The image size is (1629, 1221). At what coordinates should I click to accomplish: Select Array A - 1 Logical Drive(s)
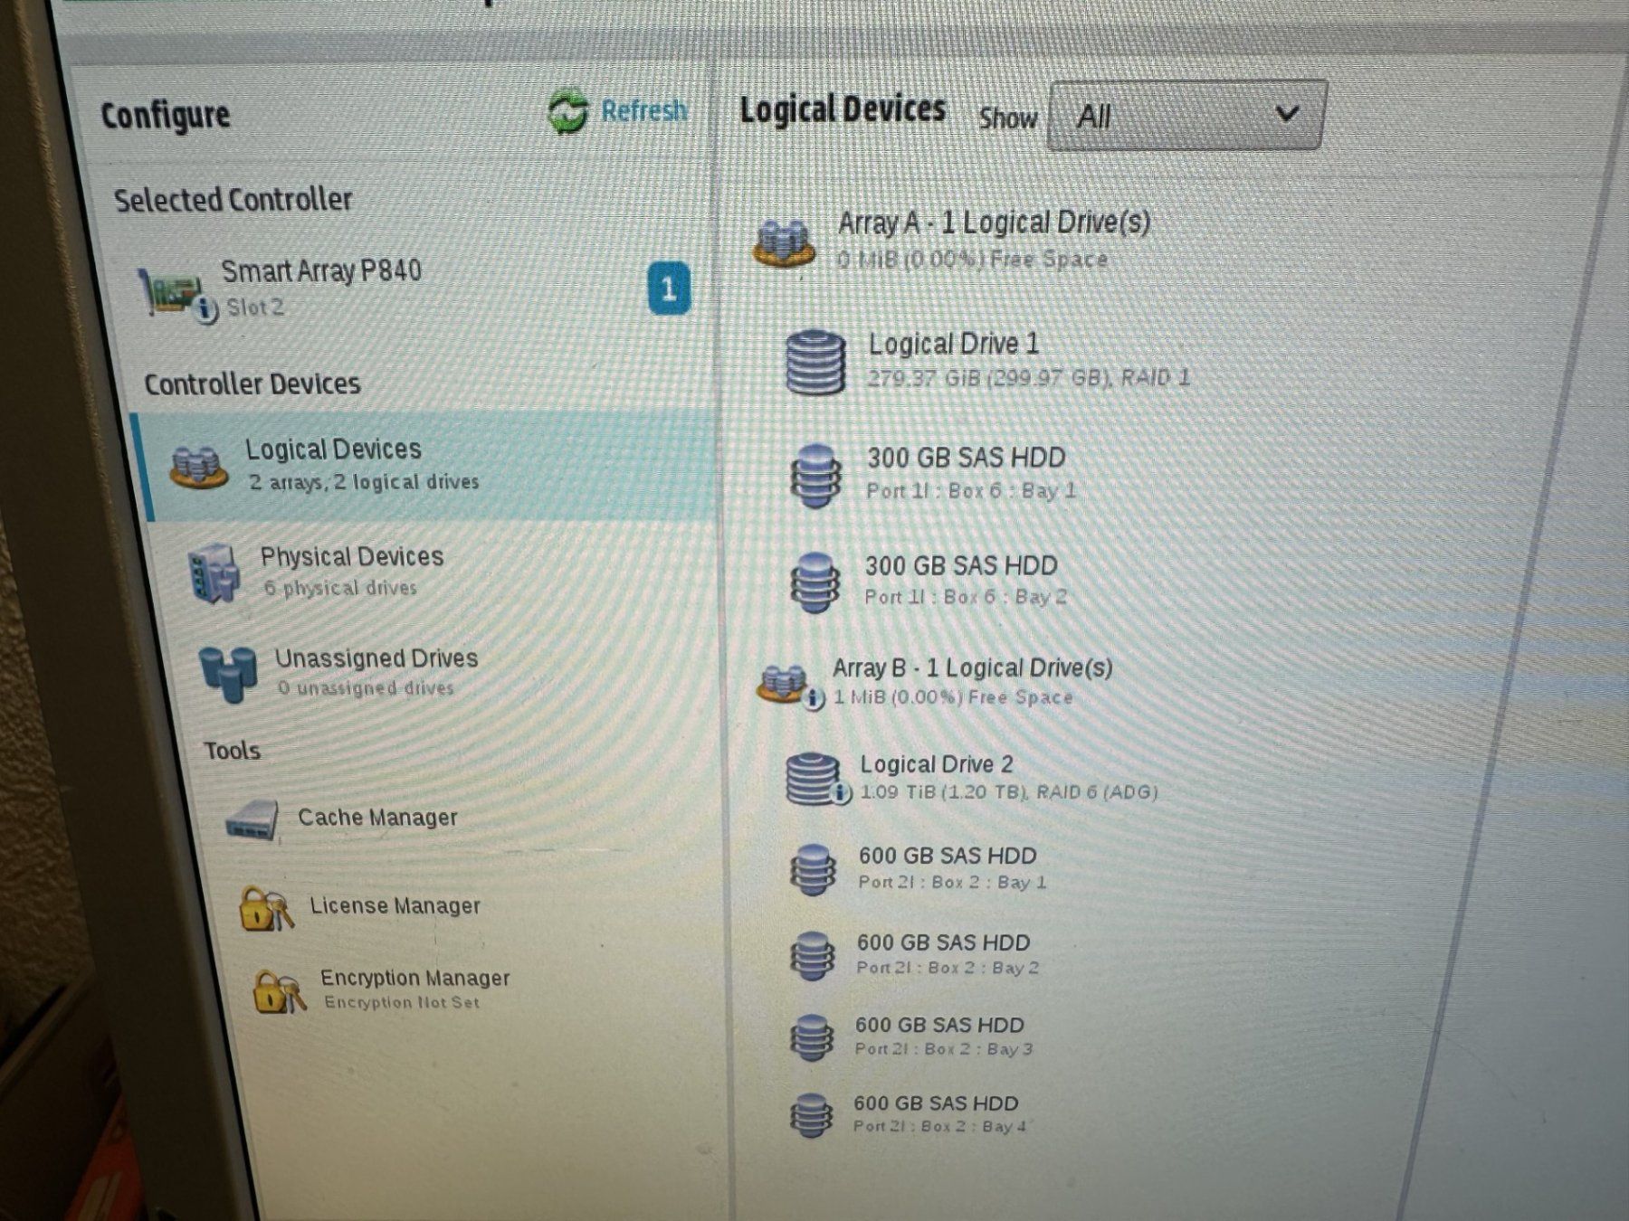pyautogui.click(x=994, y=222)
